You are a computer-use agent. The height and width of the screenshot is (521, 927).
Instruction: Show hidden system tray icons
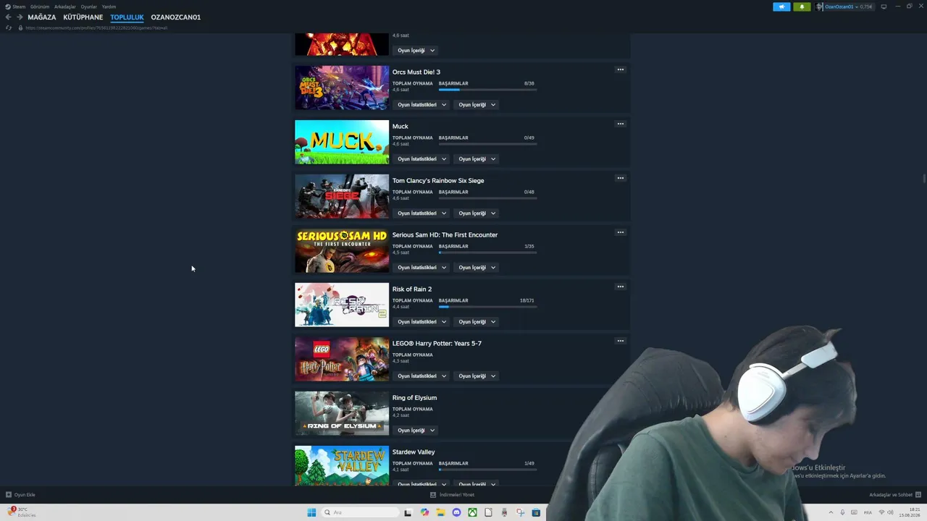pyautogui.click(x=831, y=512)
